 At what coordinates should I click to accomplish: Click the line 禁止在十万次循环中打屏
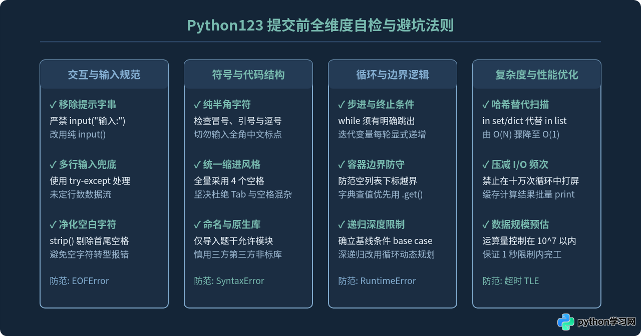click(x=531, y=180)
